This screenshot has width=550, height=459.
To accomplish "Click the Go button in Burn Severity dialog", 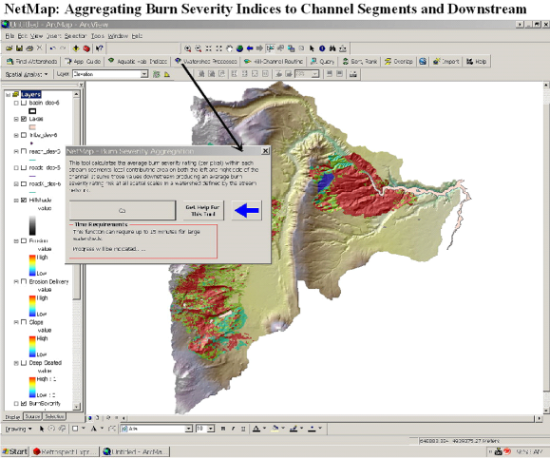I will 123,211.
